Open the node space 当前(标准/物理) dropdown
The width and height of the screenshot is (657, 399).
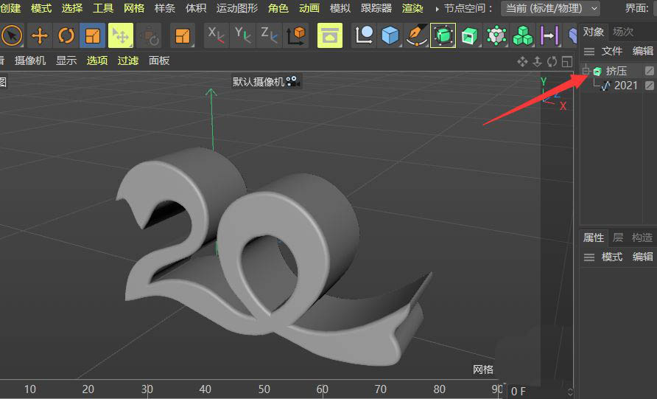550,8
